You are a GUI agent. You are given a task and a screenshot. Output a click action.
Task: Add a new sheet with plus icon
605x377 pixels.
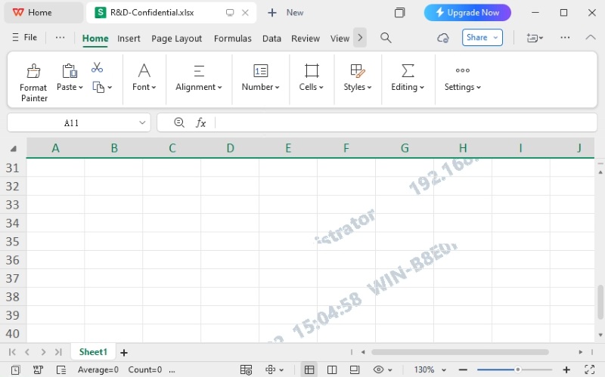pyautogui.click(x=124, y=352)
